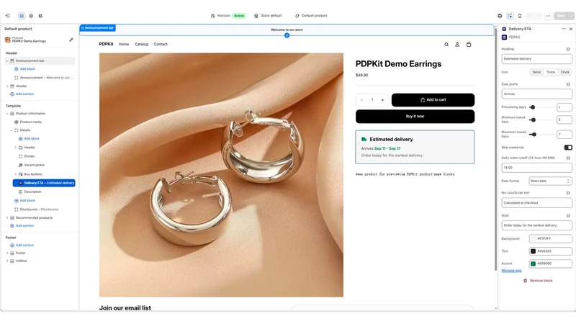
Task: Click the dynamic source icon beside Date prefix
Action: tap(568, 84)
